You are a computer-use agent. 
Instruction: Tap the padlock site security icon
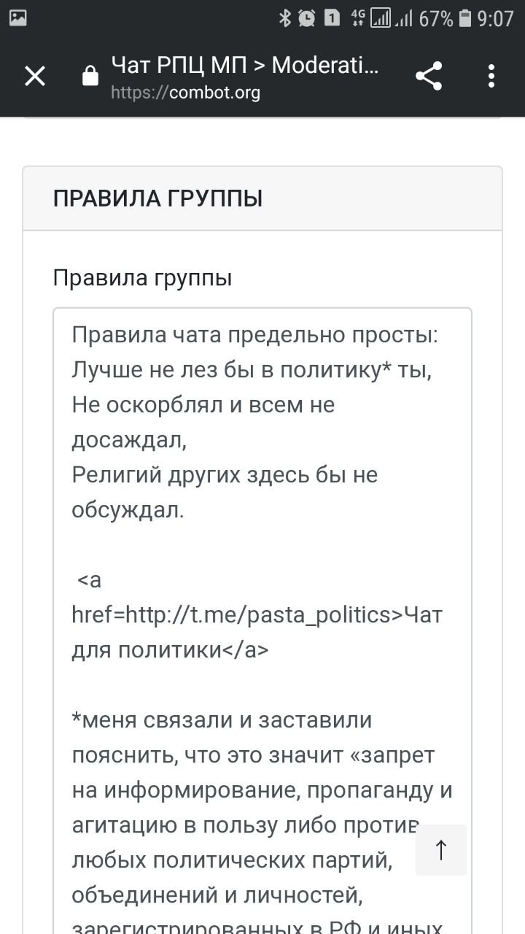pyautogui.click(x=90, y=76)
